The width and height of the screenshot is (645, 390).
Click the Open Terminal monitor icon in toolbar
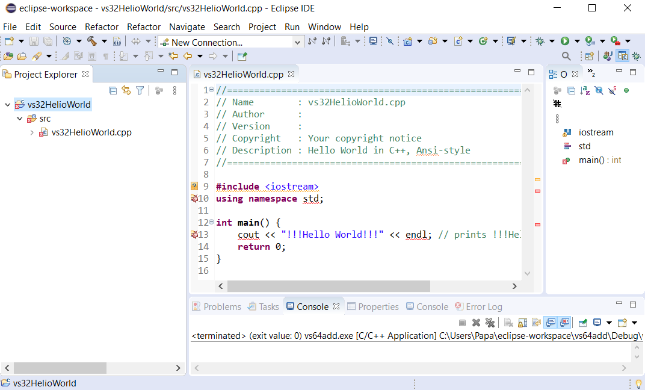point(373,41)
